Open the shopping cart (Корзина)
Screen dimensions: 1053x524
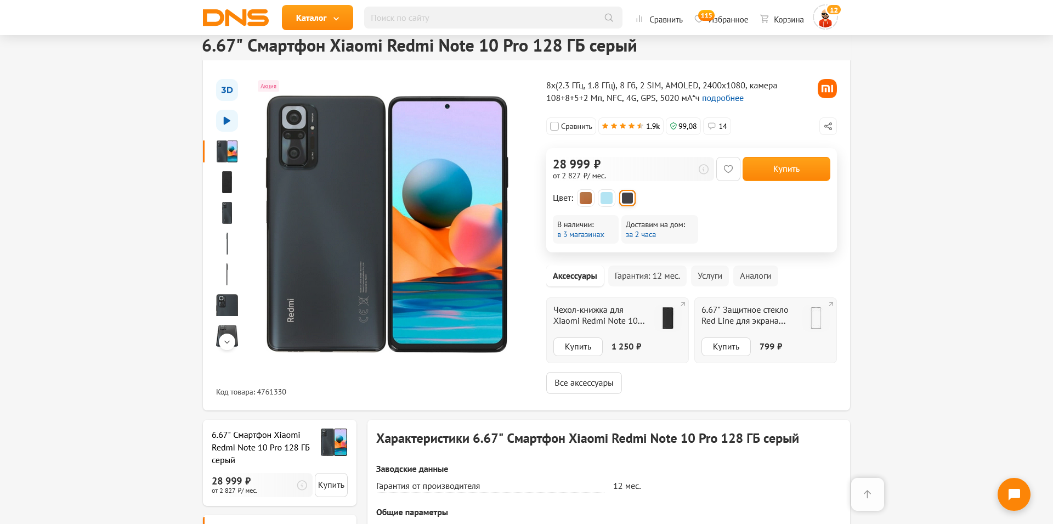[782, 19]
